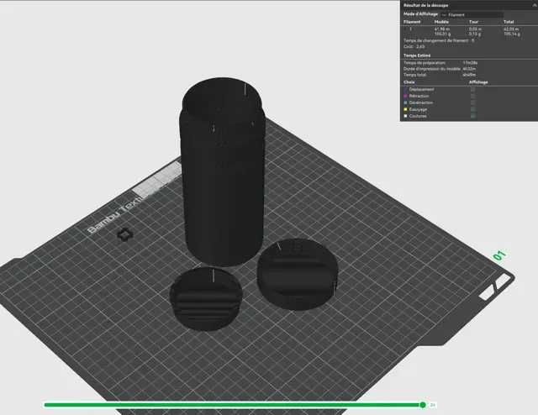The image size is (538, 415).
Task: Click the Total column header
Action: coord(509,22)
